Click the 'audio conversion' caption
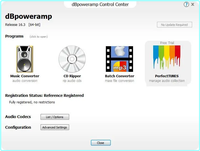The image size is (200, 151). pos(25,81)
